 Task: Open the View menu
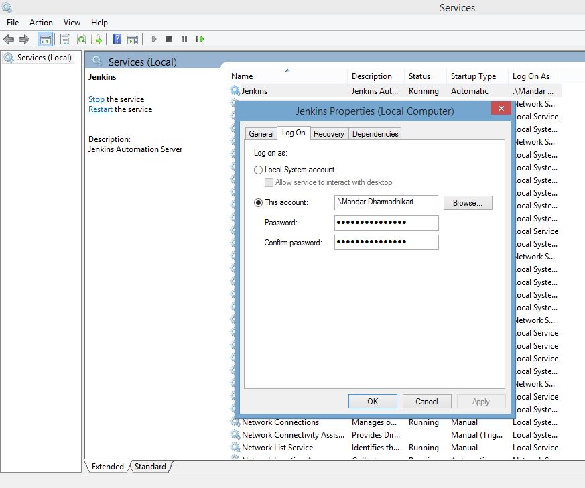pos(72,23)
